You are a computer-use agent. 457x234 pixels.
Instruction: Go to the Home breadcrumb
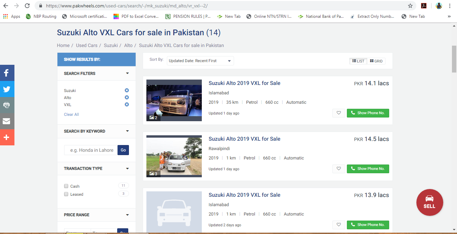pyautogui.click(x=63, y=45)
